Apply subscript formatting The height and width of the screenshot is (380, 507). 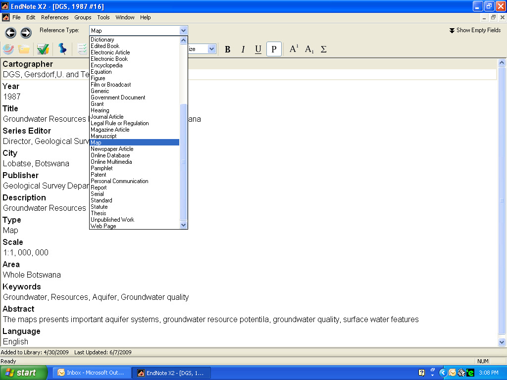309,49
